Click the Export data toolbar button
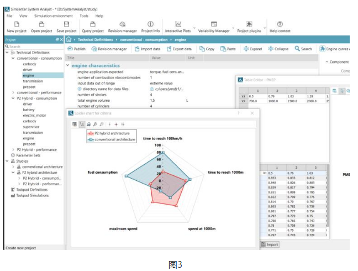 178,49
